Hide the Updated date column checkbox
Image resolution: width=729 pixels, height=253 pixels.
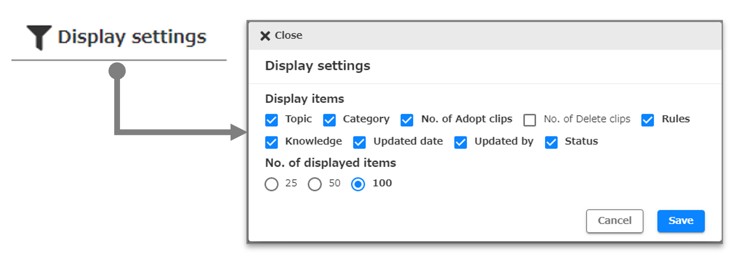[359, 142]
